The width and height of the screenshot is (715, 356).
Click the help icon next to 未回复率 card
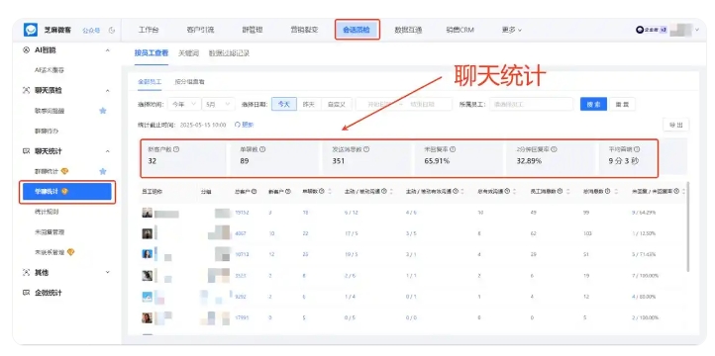453,149
